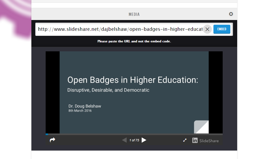This screenshot has height=159, width=272.
Task: Click the share arrow in the player
Action: pos(53,140)
